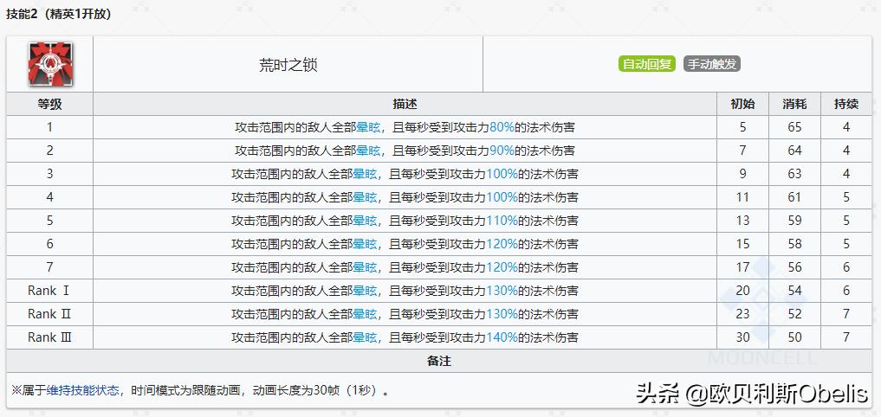Click the Rank Ⅲ level cell
This screenshot has width=881, height=417.
coord(50,338)
